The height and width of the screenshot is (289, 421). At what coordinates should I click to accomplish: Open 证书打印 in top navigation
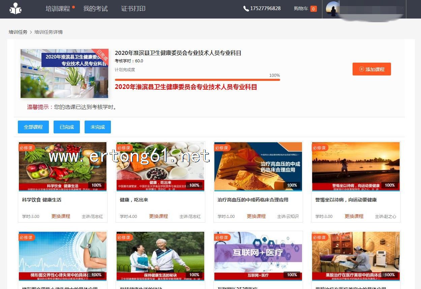pos(133,9)
